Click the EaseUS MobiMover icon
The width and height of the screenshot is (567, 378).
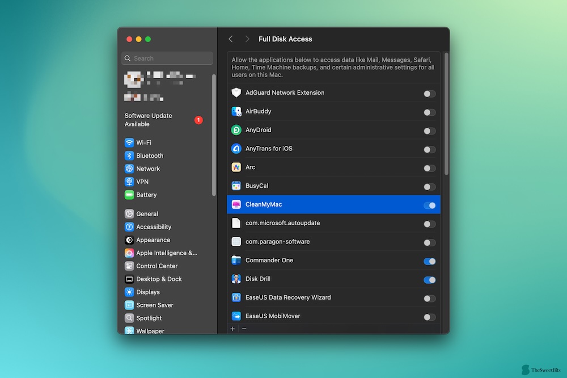236,316
